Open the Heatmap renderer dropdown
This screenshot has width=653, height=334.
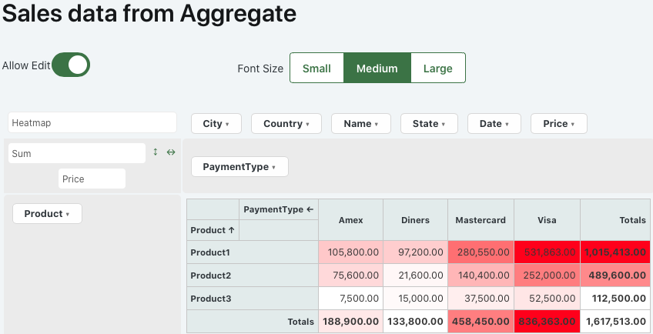92,122
